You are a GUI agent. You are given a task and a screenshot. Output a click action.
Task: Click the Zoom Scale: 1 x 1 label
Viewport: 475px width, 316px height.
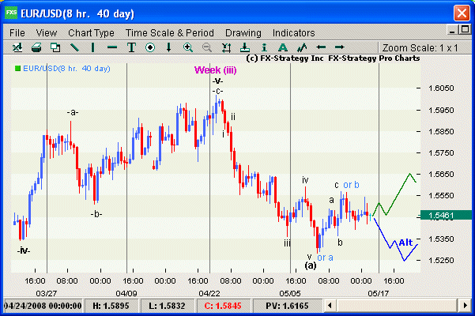(420, 48)
